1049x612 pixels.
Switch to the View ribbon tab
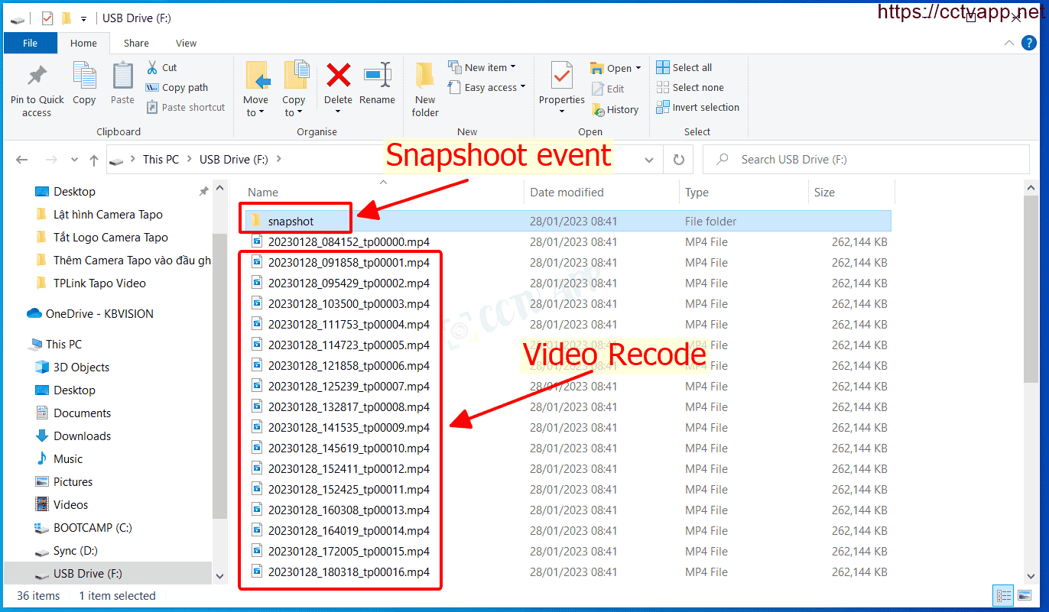(x=186, y=43)
